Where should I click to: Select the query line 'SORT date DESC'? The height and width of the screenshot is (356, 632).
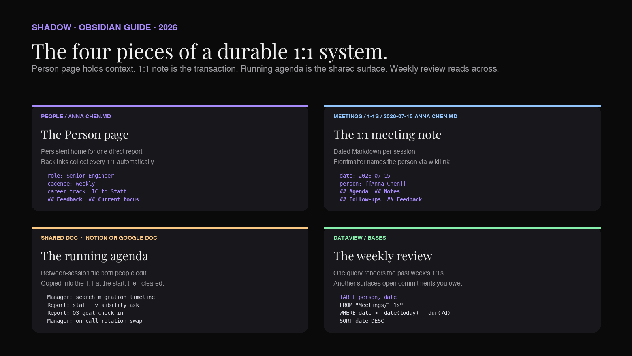pyautogui.click(x=362, y=321)
